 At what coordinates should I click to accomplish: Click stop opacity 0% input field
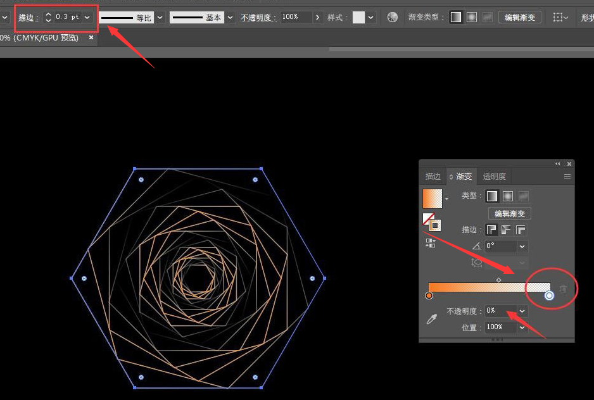tap(501, 311)
